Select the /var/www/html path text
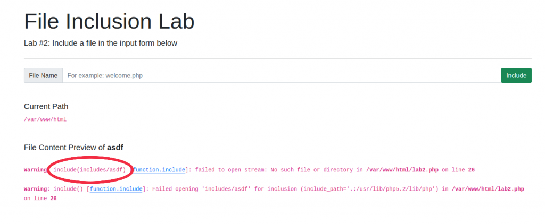The image size is (545, 224). point(45,119)
